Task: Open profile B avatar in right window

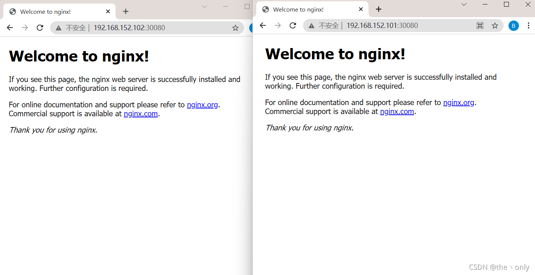Action: click(x=514, y=25)
